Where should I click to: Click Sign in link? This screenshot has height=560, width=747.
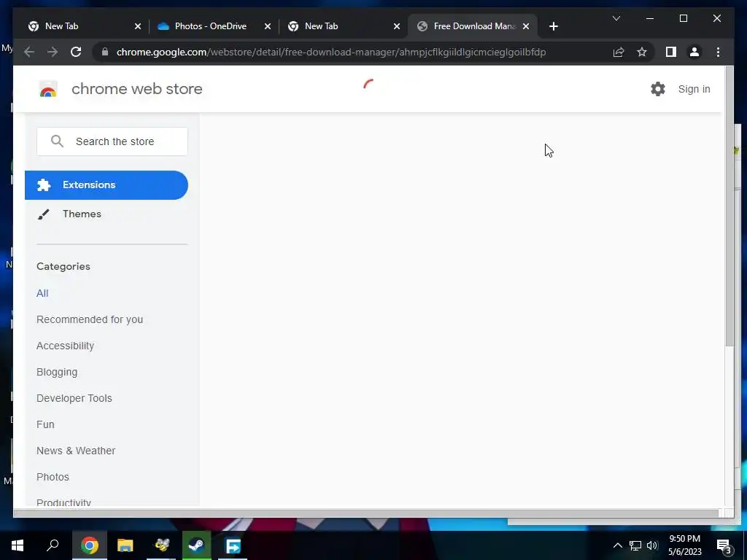coord(694,89)
